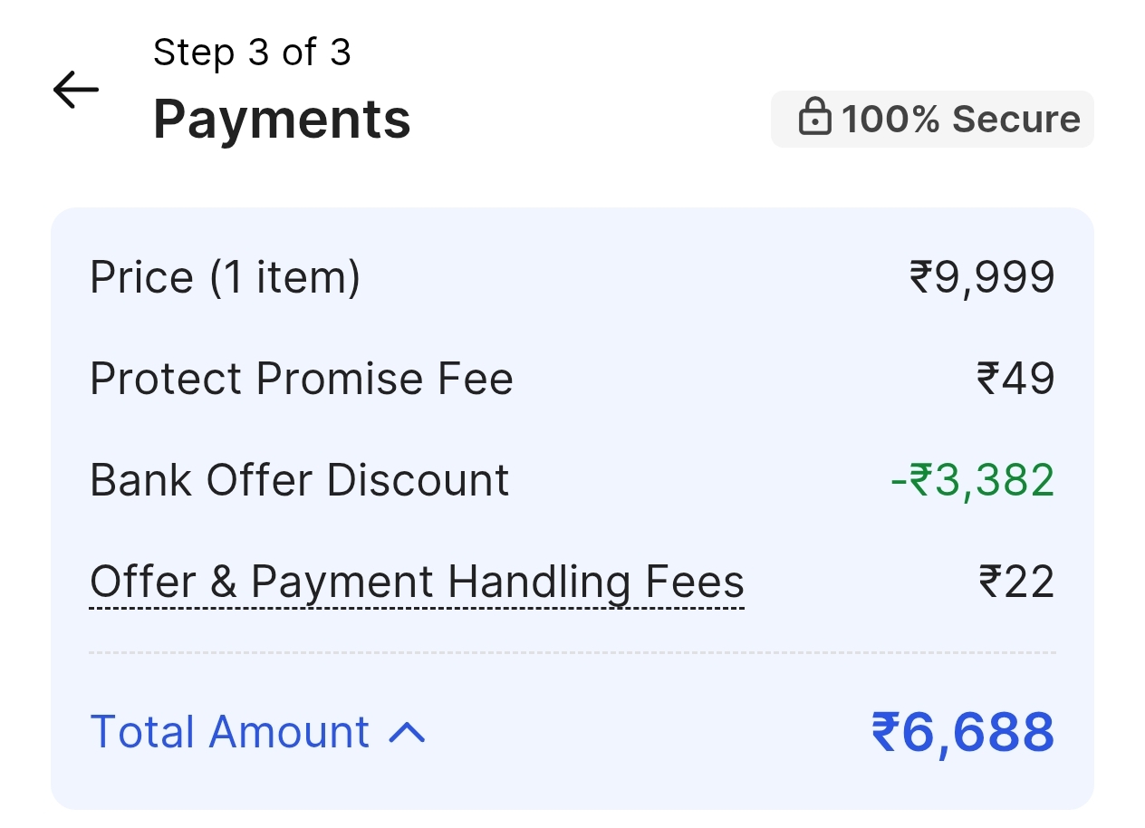Tap the ₹49 fee amount
This screenshot has height=828, width=1145.
point(1015,379)
